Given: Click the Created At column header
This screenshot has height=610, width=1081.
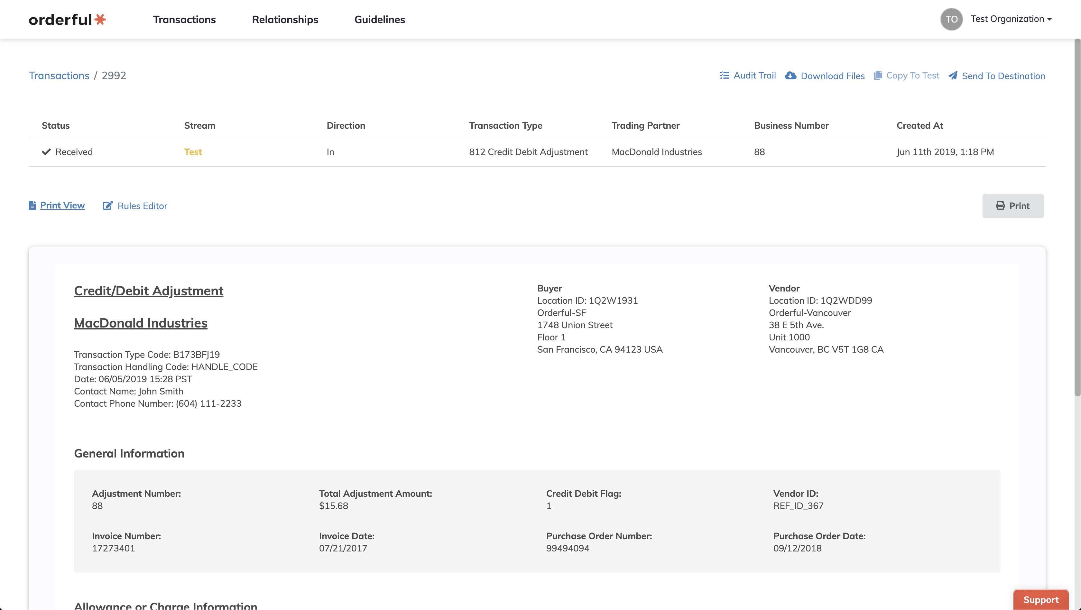Looking at the screenshot, I should pyautogui.click(x=919, y=125).
